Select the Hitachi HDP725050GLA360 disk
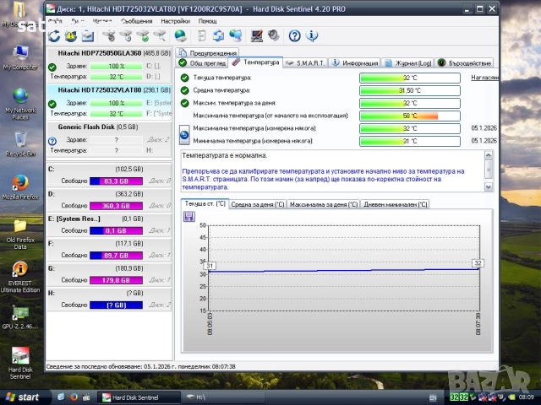 [x=99, y=52]
